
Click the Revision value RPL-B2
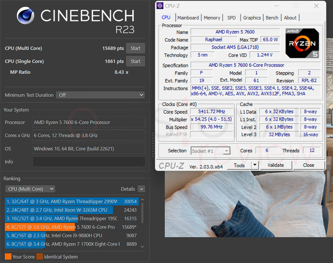pos(309,80)
